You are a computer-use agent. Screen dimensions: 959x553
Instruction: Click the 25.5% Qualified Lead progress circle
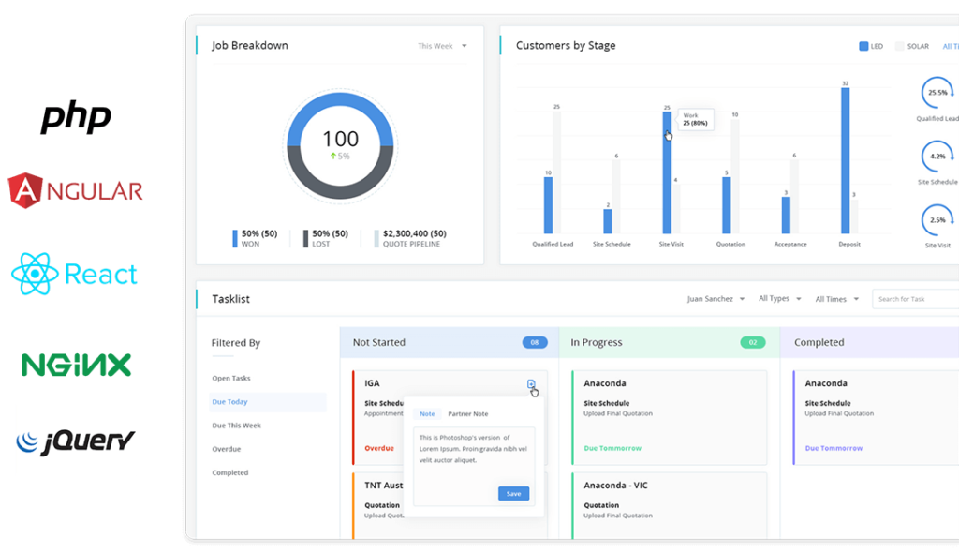937,93
